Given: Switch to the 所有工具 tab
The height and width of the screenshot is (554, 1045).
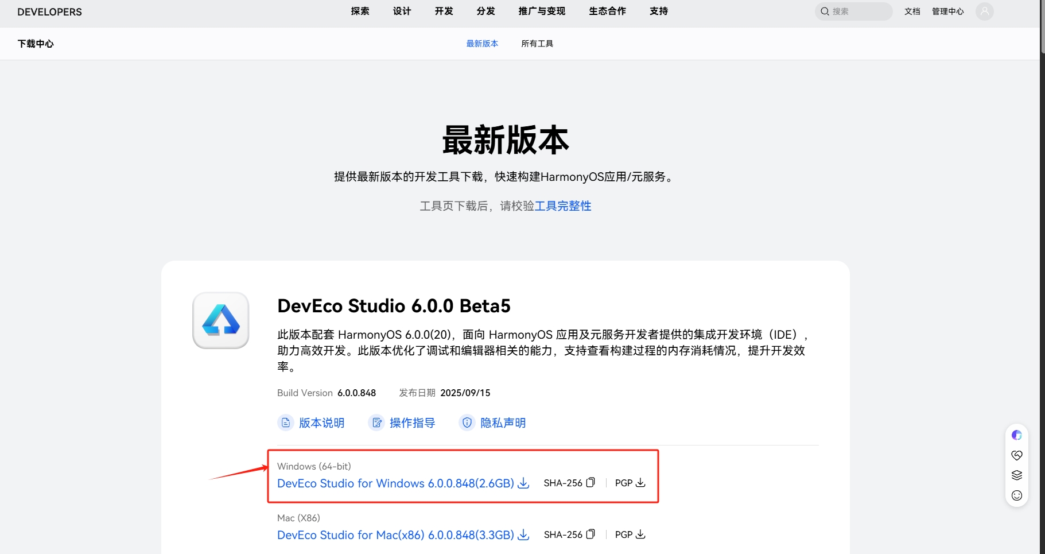Looking at the screenshot, I should point(537,44).
